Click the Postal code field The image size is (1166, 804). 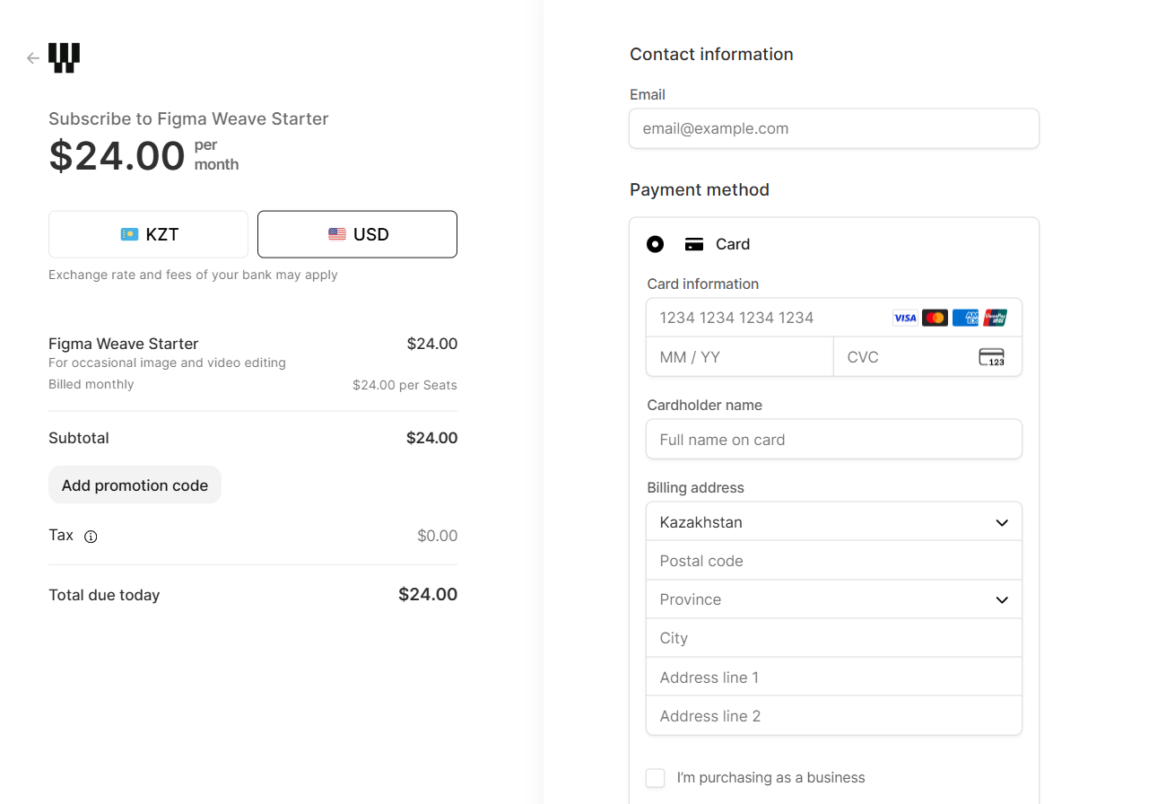pyautogui.click(x=834, y=561)
